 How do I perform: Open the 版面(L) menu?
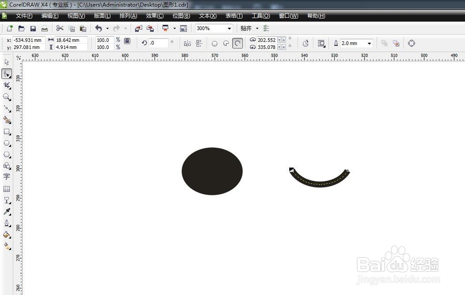point(102,16)
